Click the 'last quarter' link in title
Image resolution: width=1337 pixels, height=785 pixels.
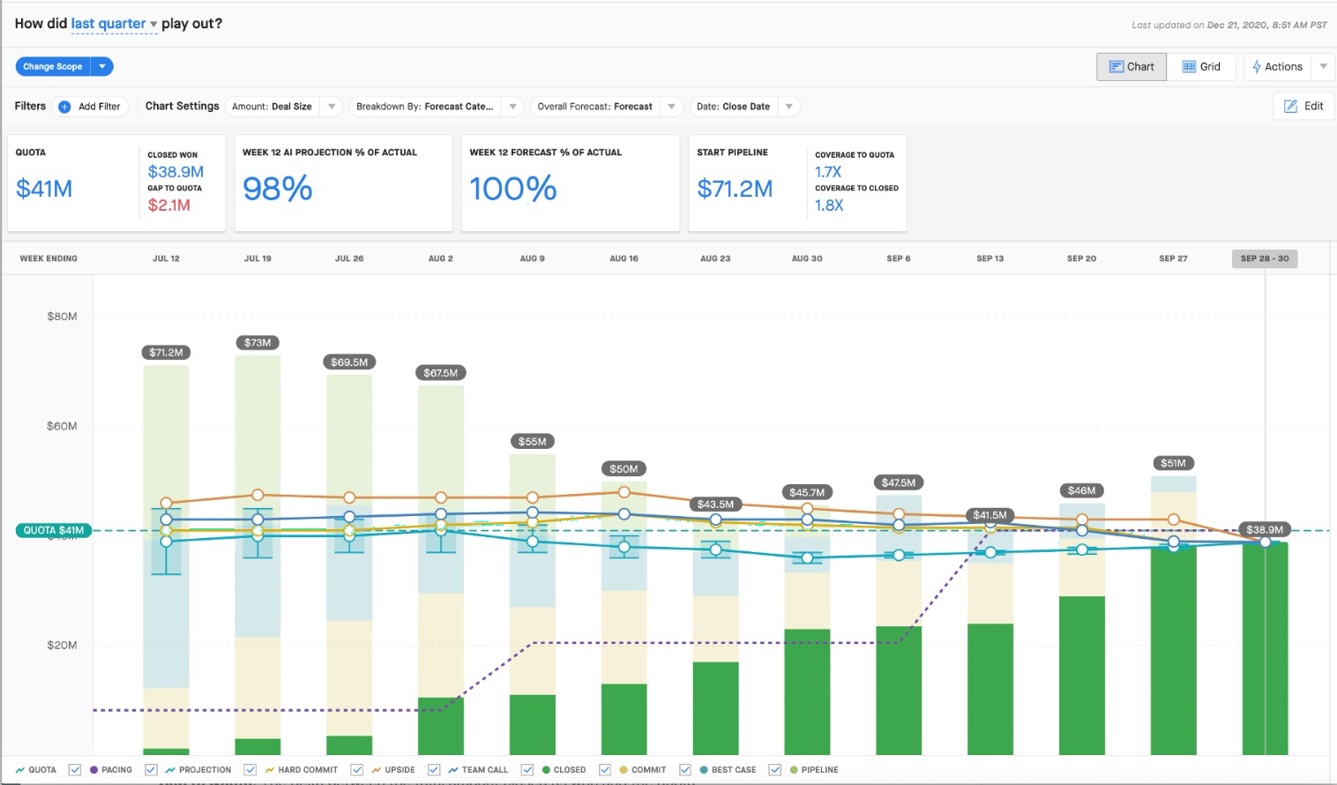tap(108, 24)
